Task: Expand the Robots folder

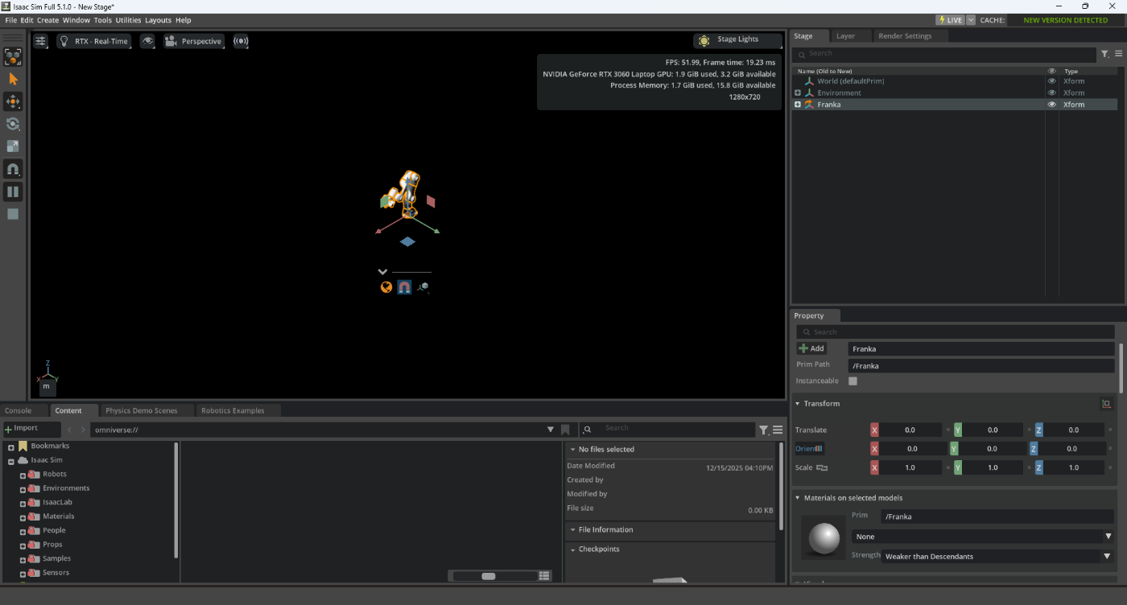Action: pyautogui.click(x=23, y=475)
